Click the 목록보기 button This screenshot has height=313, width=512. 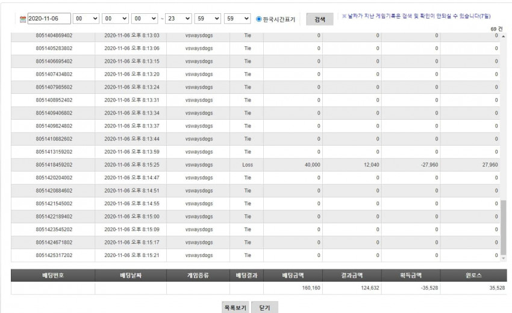point(235,308)
